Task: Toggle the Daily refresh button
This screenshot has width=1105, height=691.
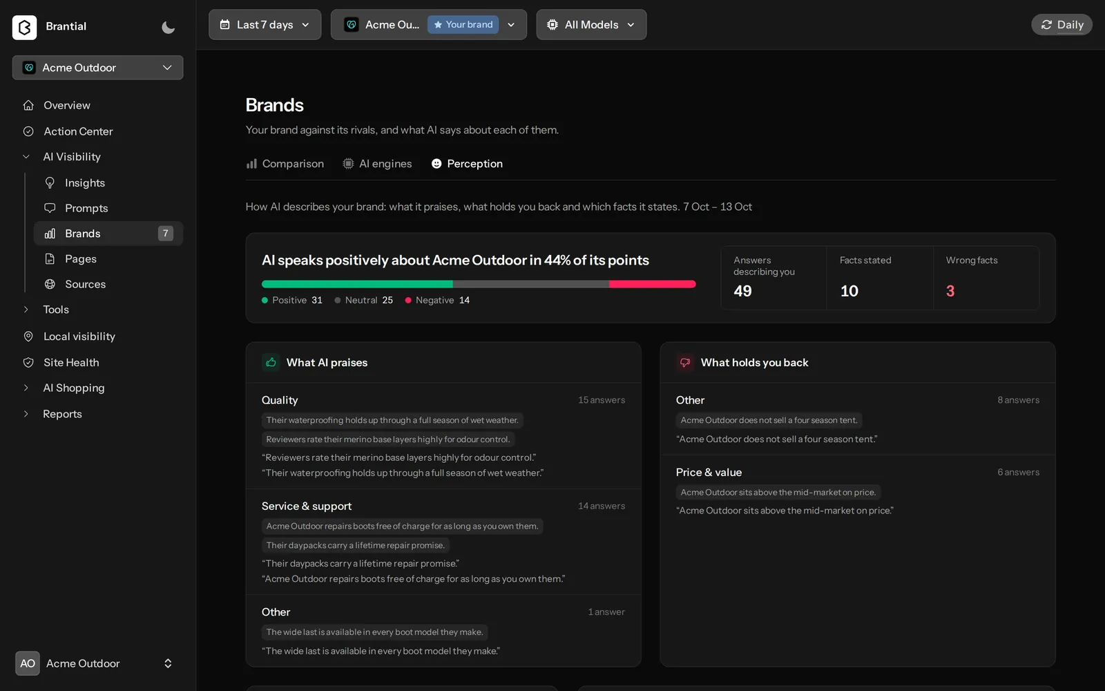Action: tap(1061, 25)
